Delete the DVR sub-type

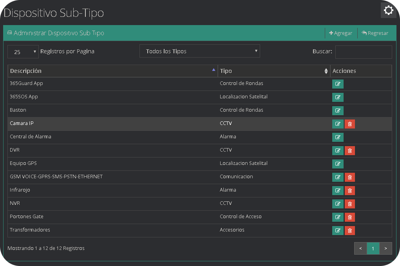pos(350,151)
